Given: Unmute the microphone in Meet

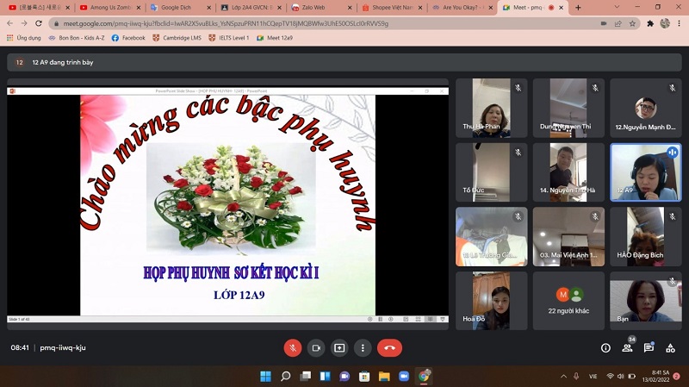Looking at the screenshot, I should (x=293, y=347).
